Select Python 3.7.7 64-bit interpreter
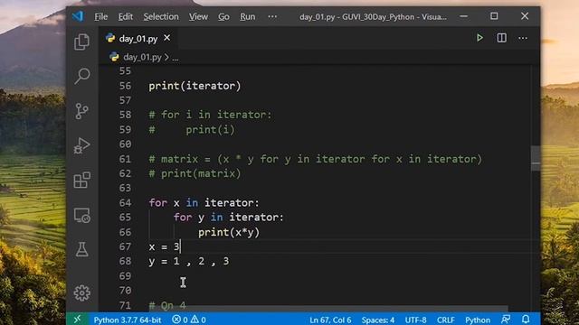Image resolution: width=579 pixels, height=325 pixels. (127, 320)
